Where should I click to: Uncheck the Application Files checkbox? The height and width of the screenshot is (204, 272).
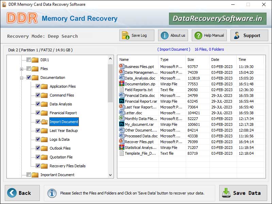37,86
